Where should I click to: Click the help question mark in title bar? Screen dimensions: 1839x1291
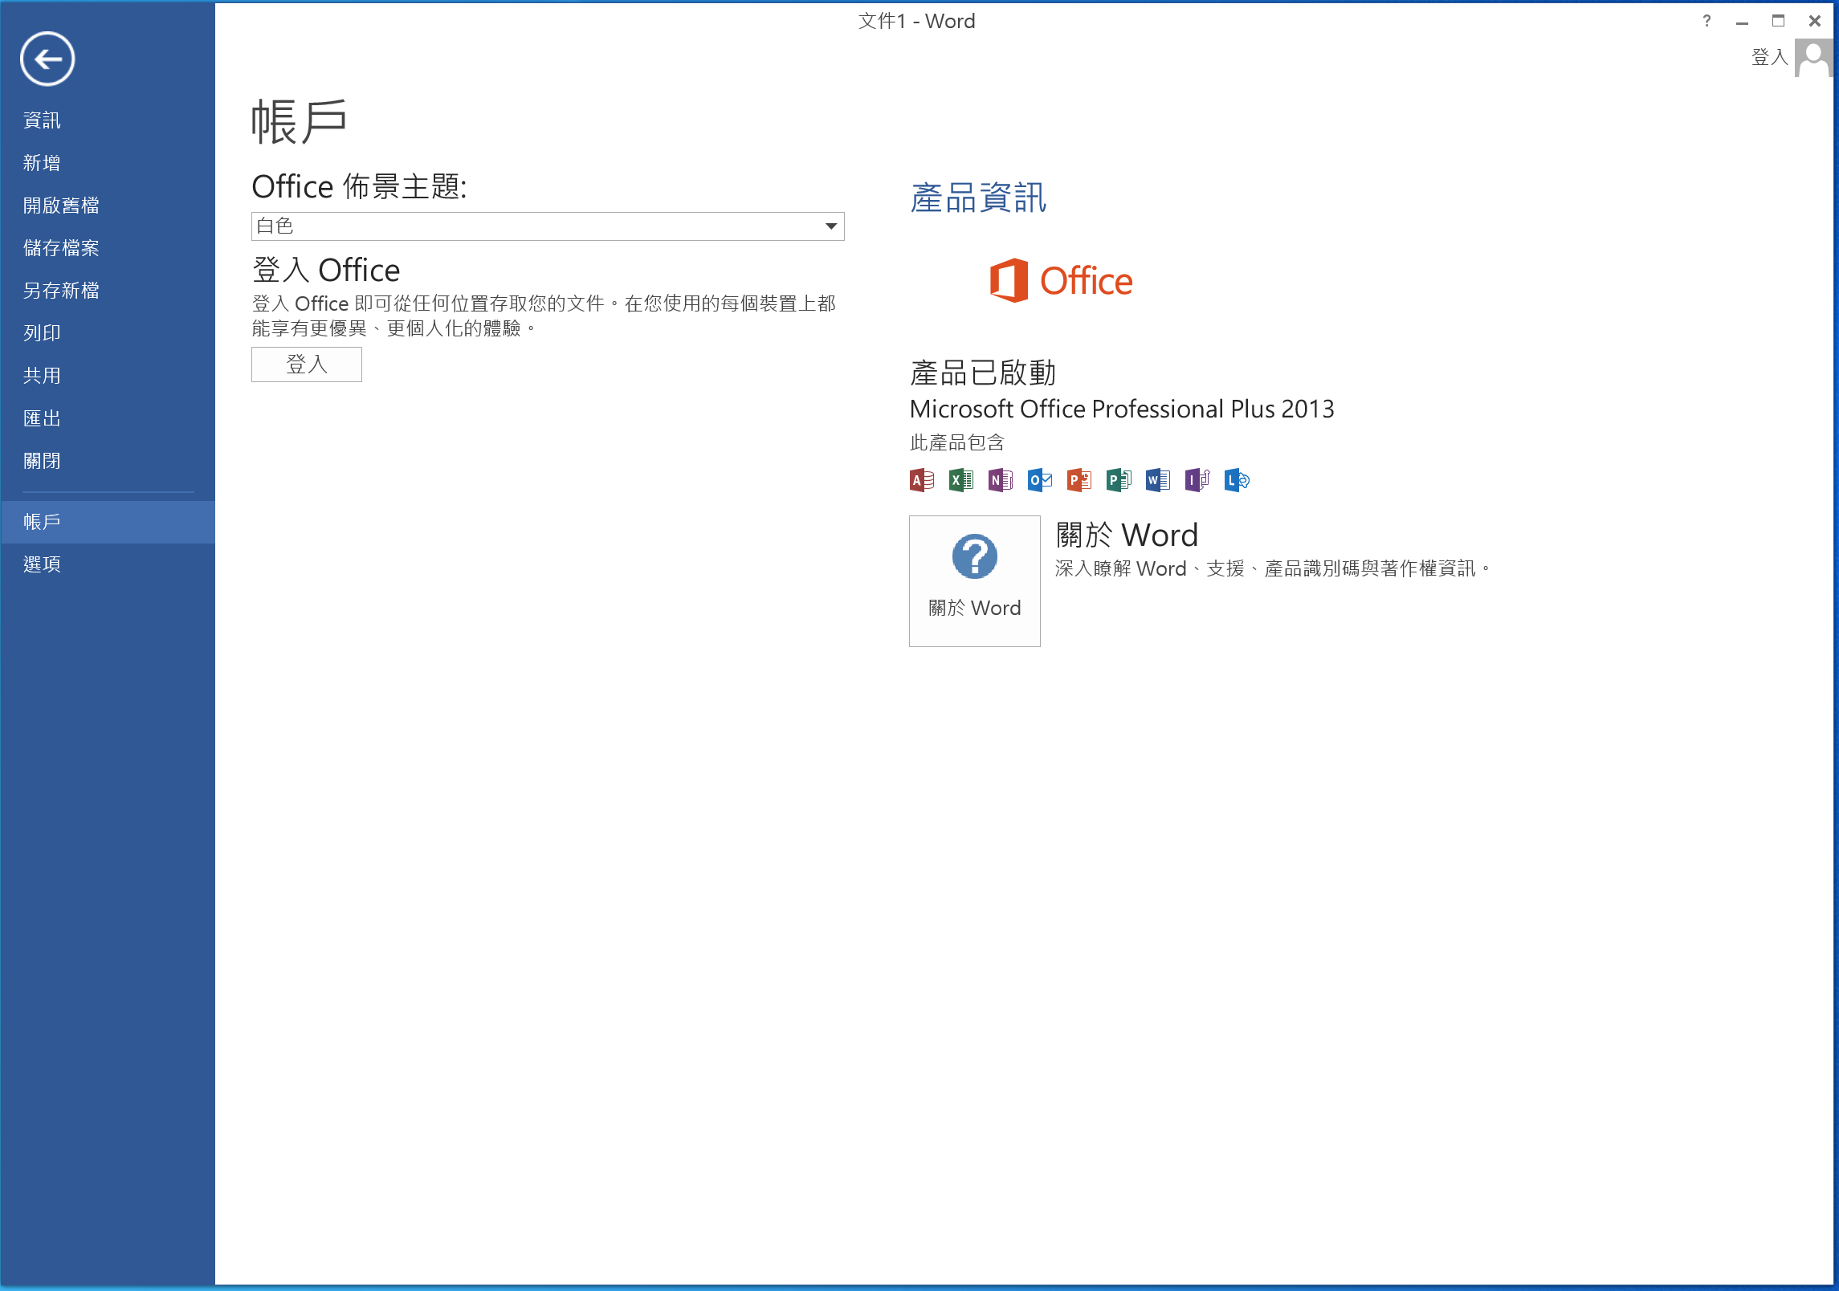point(1706,21)
